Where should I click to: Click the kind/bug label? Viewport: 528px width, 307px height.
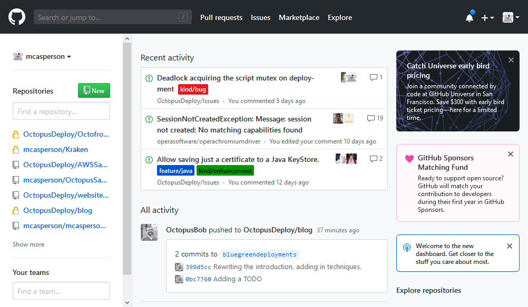pos(193,89)
